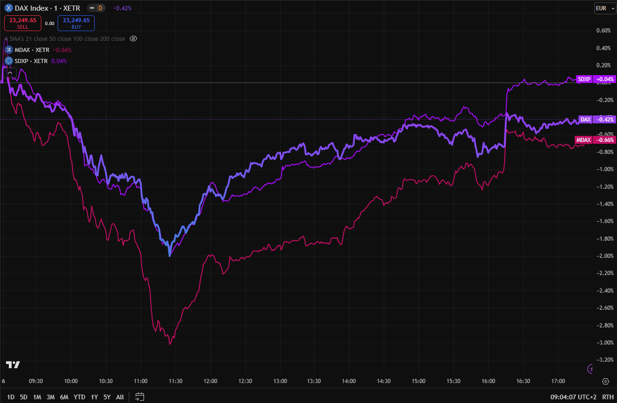Image resolution: width=617 pixels, height=403 pixels.
Task: Click the DAX −0.42% price axis label
Action: pyautogui.click(x=597, y=120)
